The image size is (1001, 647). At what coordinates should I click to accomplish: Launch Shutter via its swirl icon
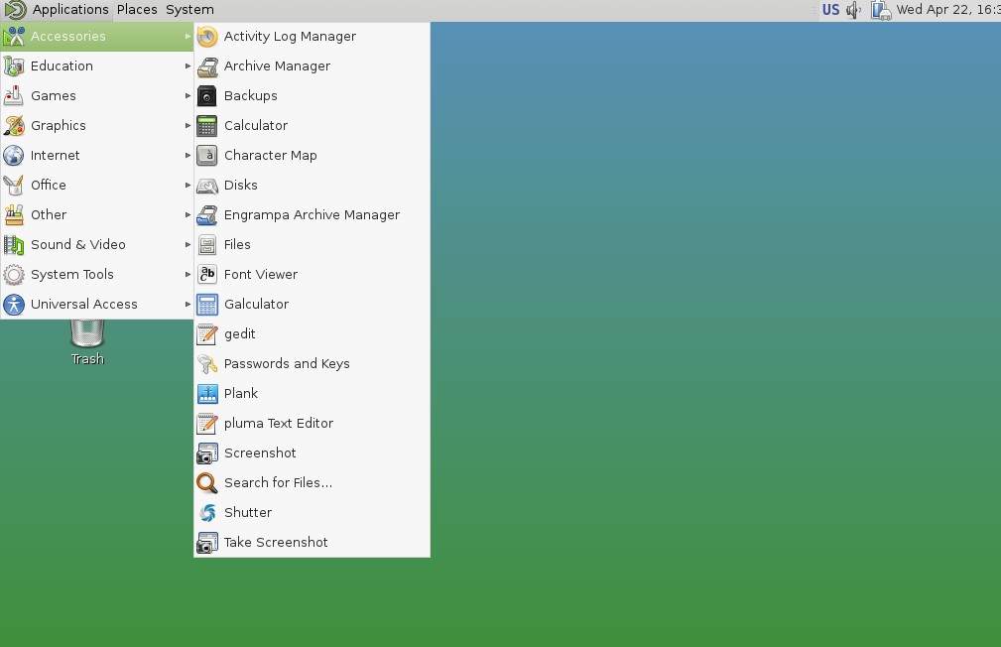(x=206, y=513)
